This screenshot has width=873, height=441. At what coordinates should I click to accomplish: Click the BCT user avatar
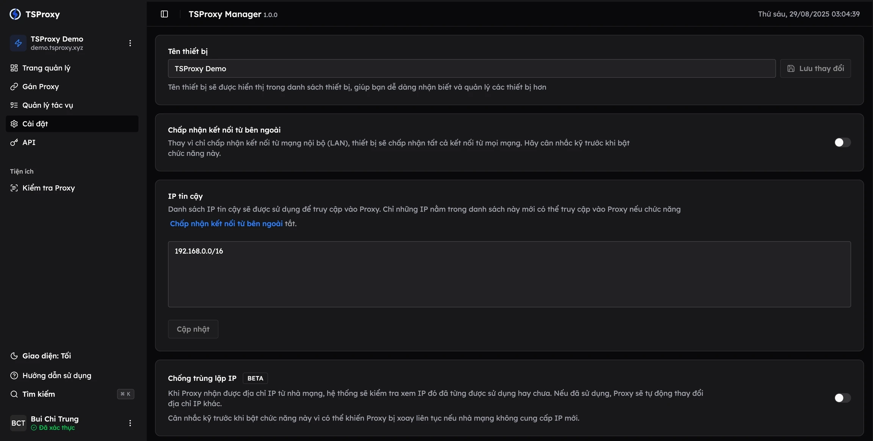(x=18, y=423)
